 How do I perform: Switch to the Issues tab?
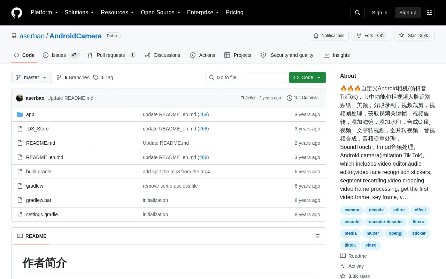point(61,55)
